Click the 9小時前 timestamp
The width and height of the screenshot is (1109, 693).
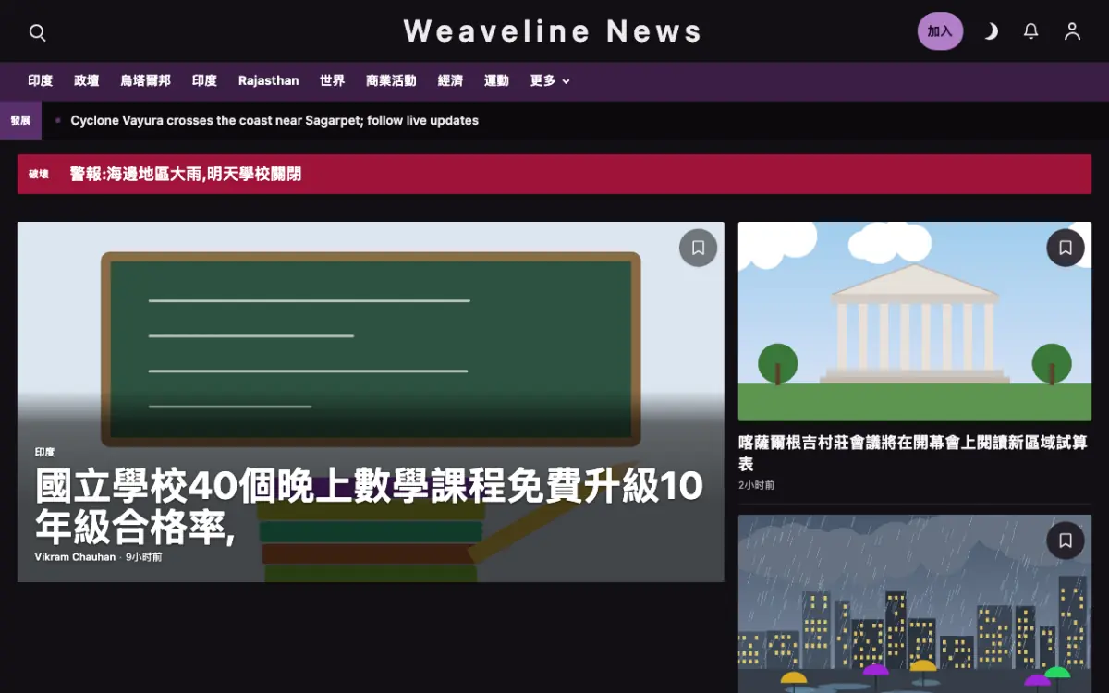143,557
